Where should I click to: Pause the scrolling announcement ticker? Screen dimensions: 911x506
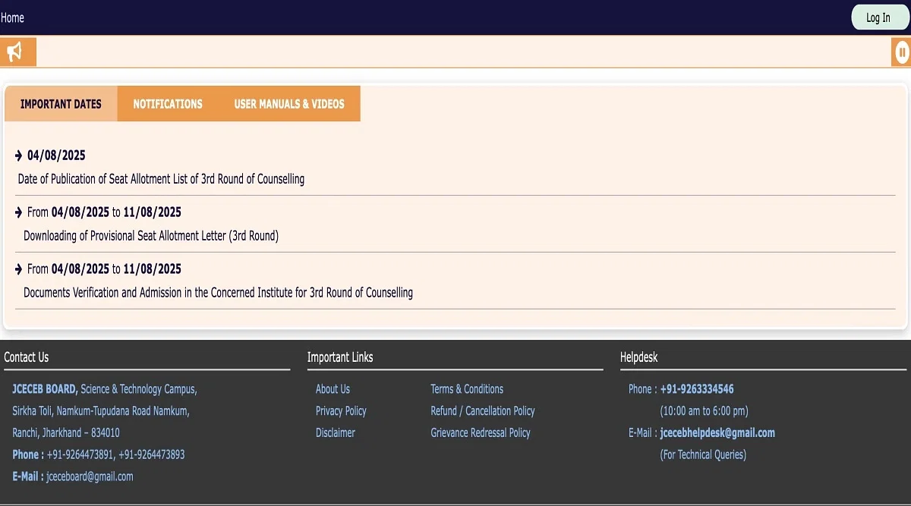click(x=901, y=52)
